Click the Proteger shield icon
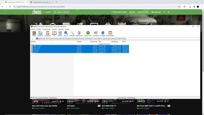 103,34
